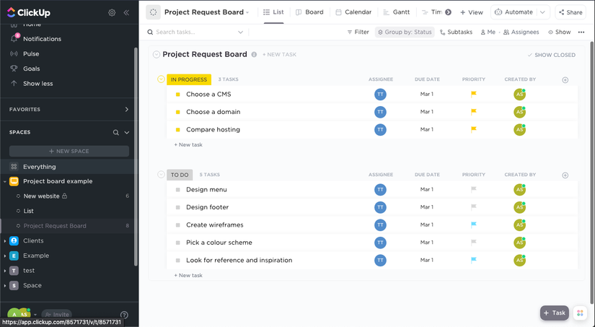Click the New Space button
The height and width of the screenshot is (327, 595).
click(x=69, y=151)
